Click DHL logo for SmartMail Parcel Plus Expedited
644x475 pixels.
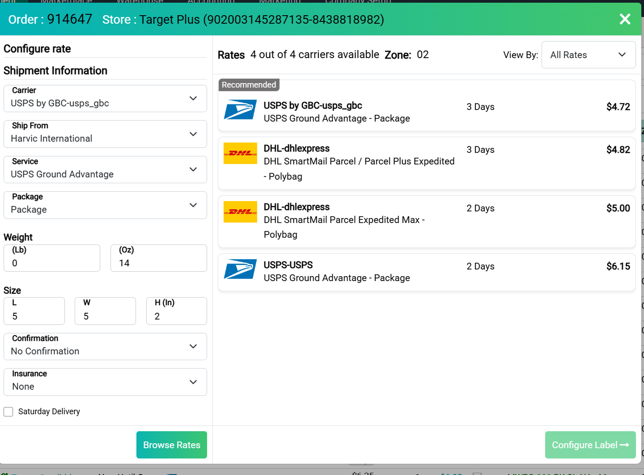(240, 153)
